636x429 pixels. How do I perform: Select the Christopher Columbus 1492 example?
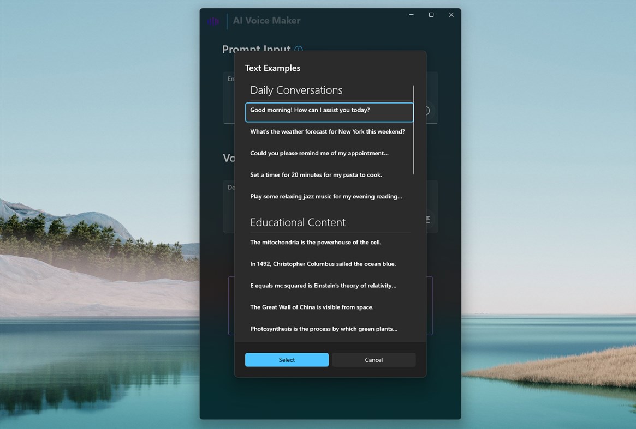pos(323,264)
